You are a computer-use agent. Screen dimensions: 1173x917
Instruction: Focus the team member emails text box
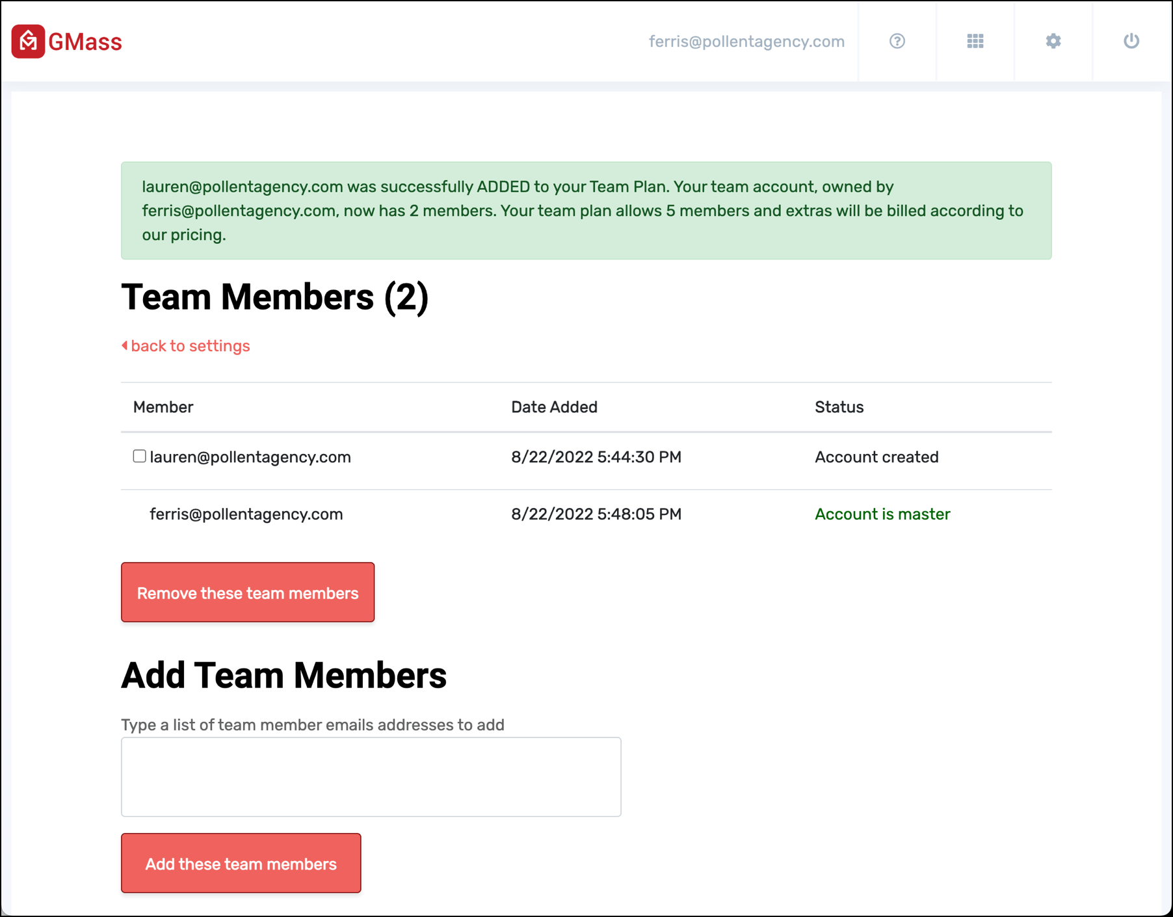tap(371, 777)
